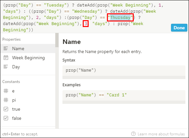Open Learn more about formulas link
This screenshot has width=189, height=138.
161,134
